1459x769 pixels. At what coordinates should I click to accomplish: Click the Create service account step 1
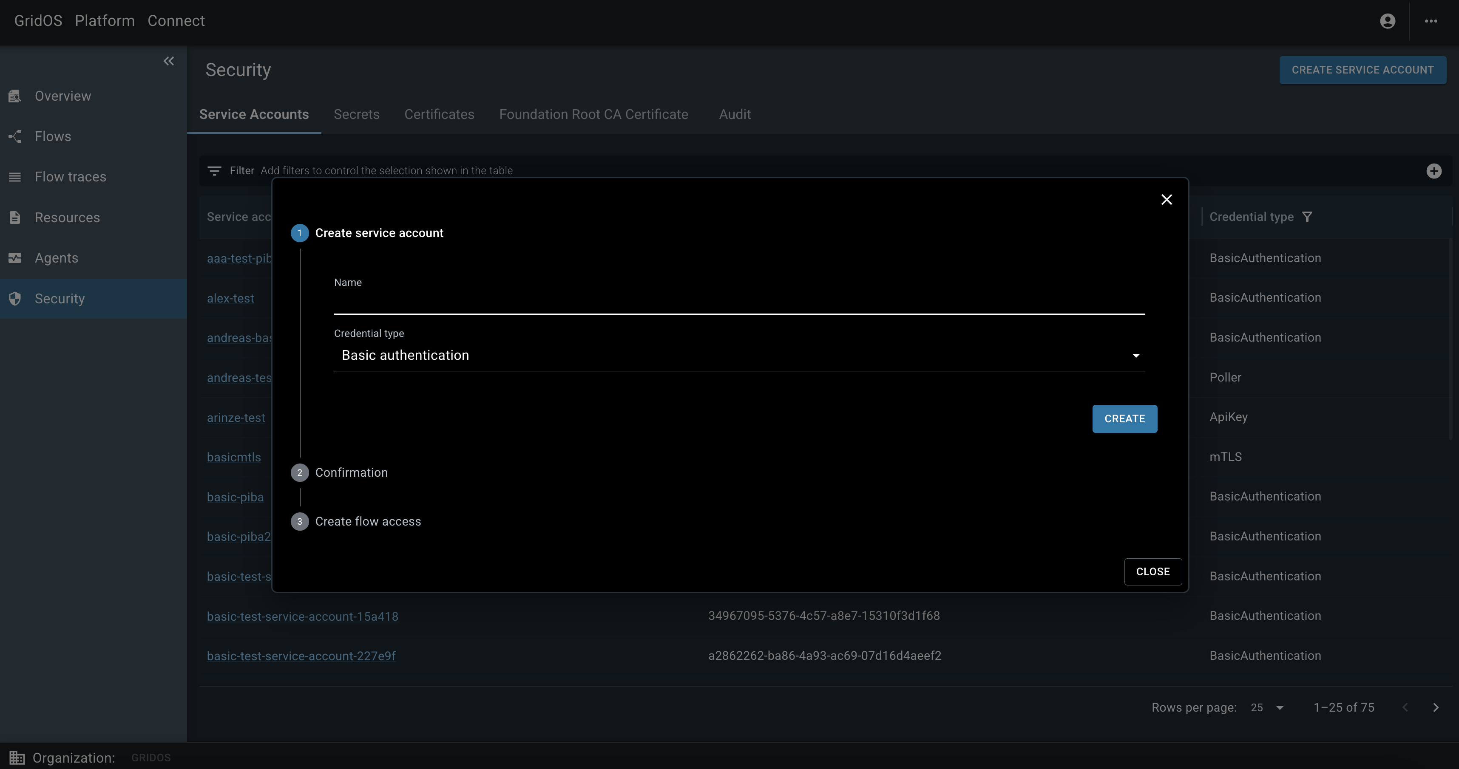366,233
